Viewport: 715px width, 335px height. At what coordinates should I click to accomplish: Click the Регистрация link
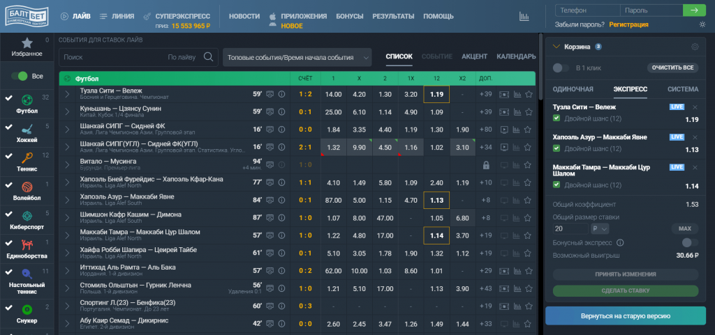628,24
